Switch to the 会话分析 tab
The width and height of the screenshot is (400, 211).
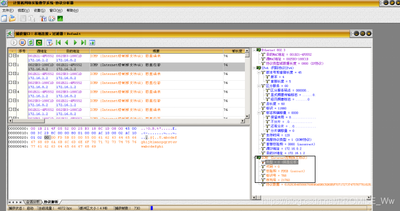33,202
